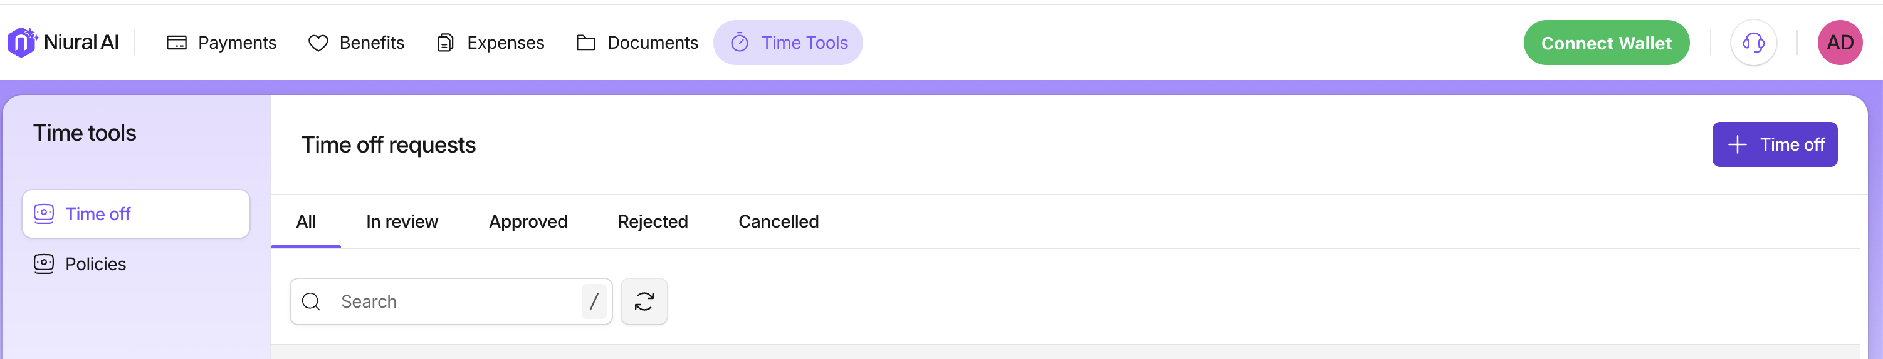Screen dimensions: 1883x359
Task: Create a new Time off request
Action: [x=1773, y=144]
